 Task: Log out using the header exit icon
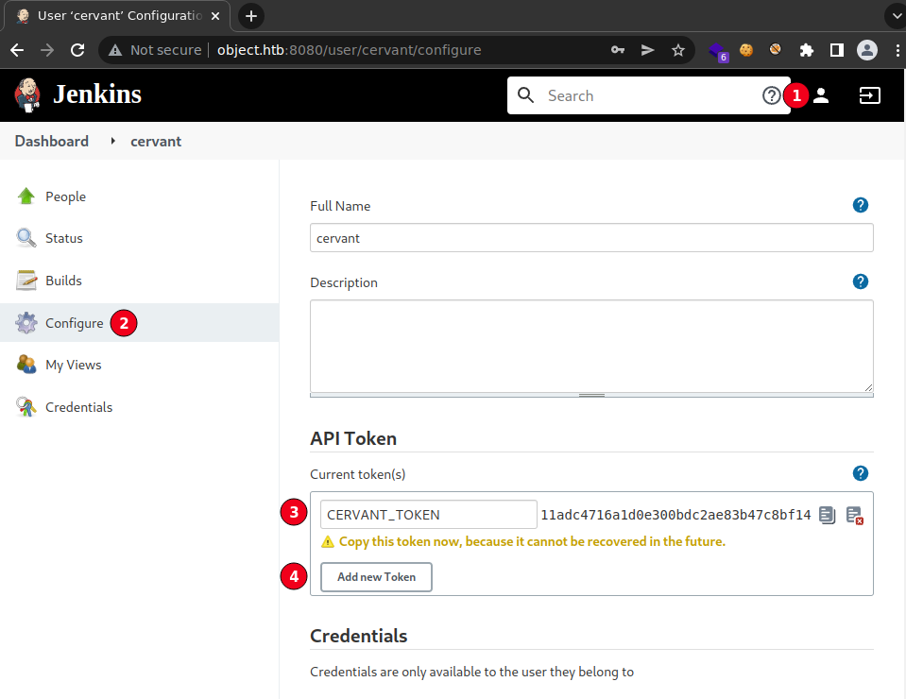pyautogui.click(x=869, y=95)
